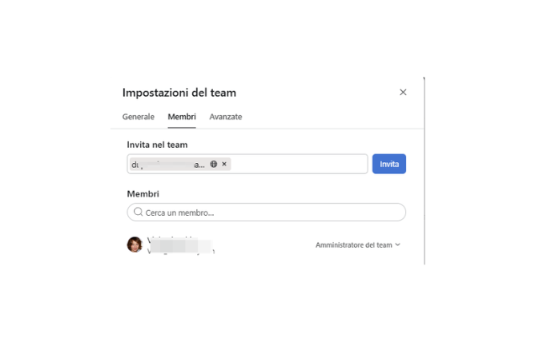Remove the invited email chip

tap(224, 164)
